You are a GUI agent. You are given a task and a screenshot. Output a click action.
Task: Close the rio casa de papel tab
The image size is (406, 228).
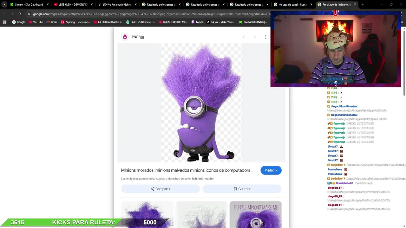click(x=311, y=4)
